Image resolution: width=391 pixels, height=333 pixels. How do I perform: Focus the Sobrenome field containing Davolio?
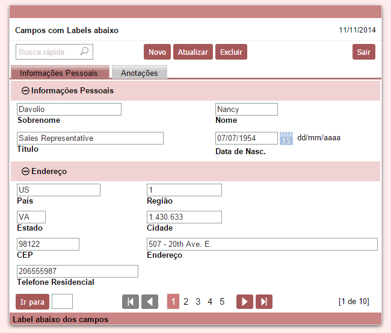(x=69, y=110)
